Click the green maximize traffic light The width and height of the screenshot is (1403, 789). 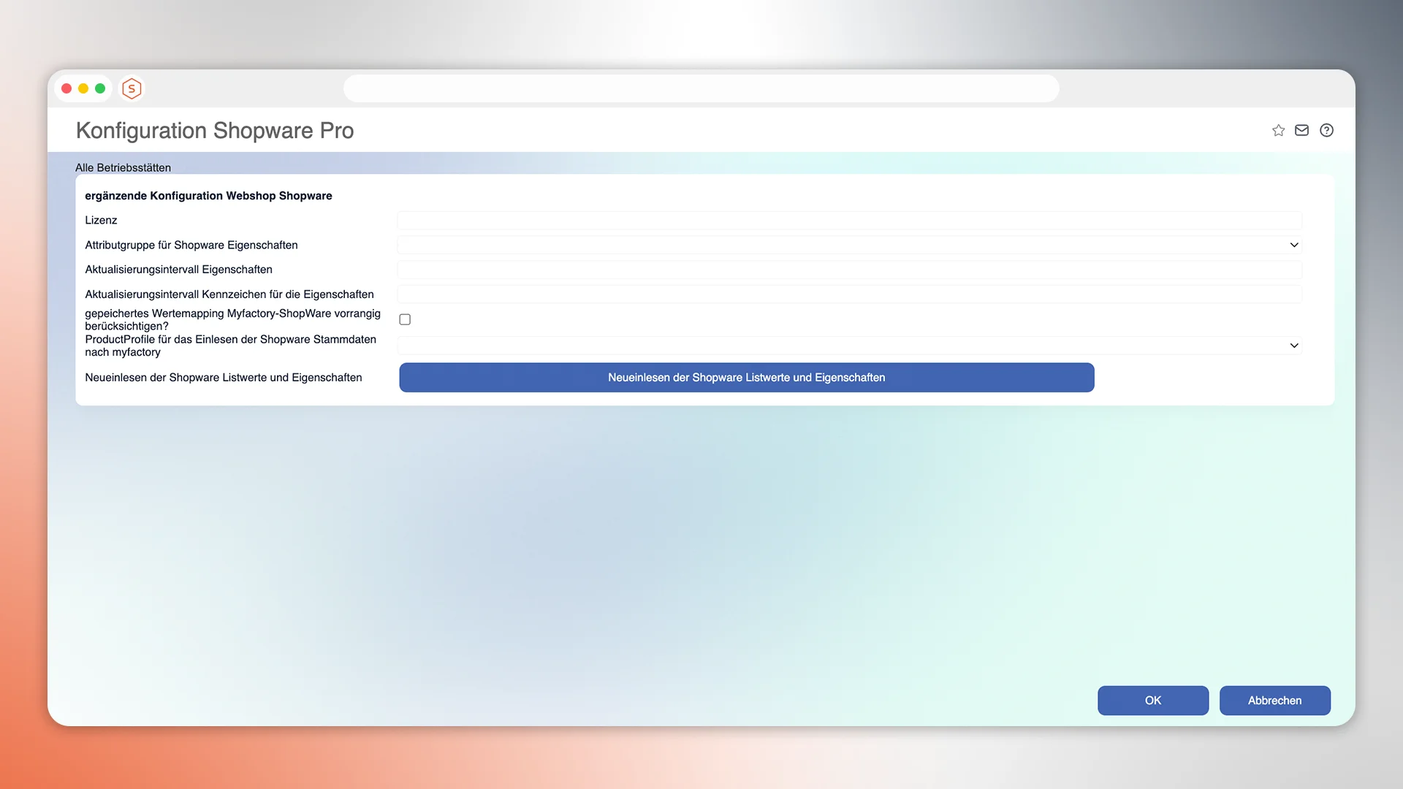pyautogui.click(x=99, y=88)
